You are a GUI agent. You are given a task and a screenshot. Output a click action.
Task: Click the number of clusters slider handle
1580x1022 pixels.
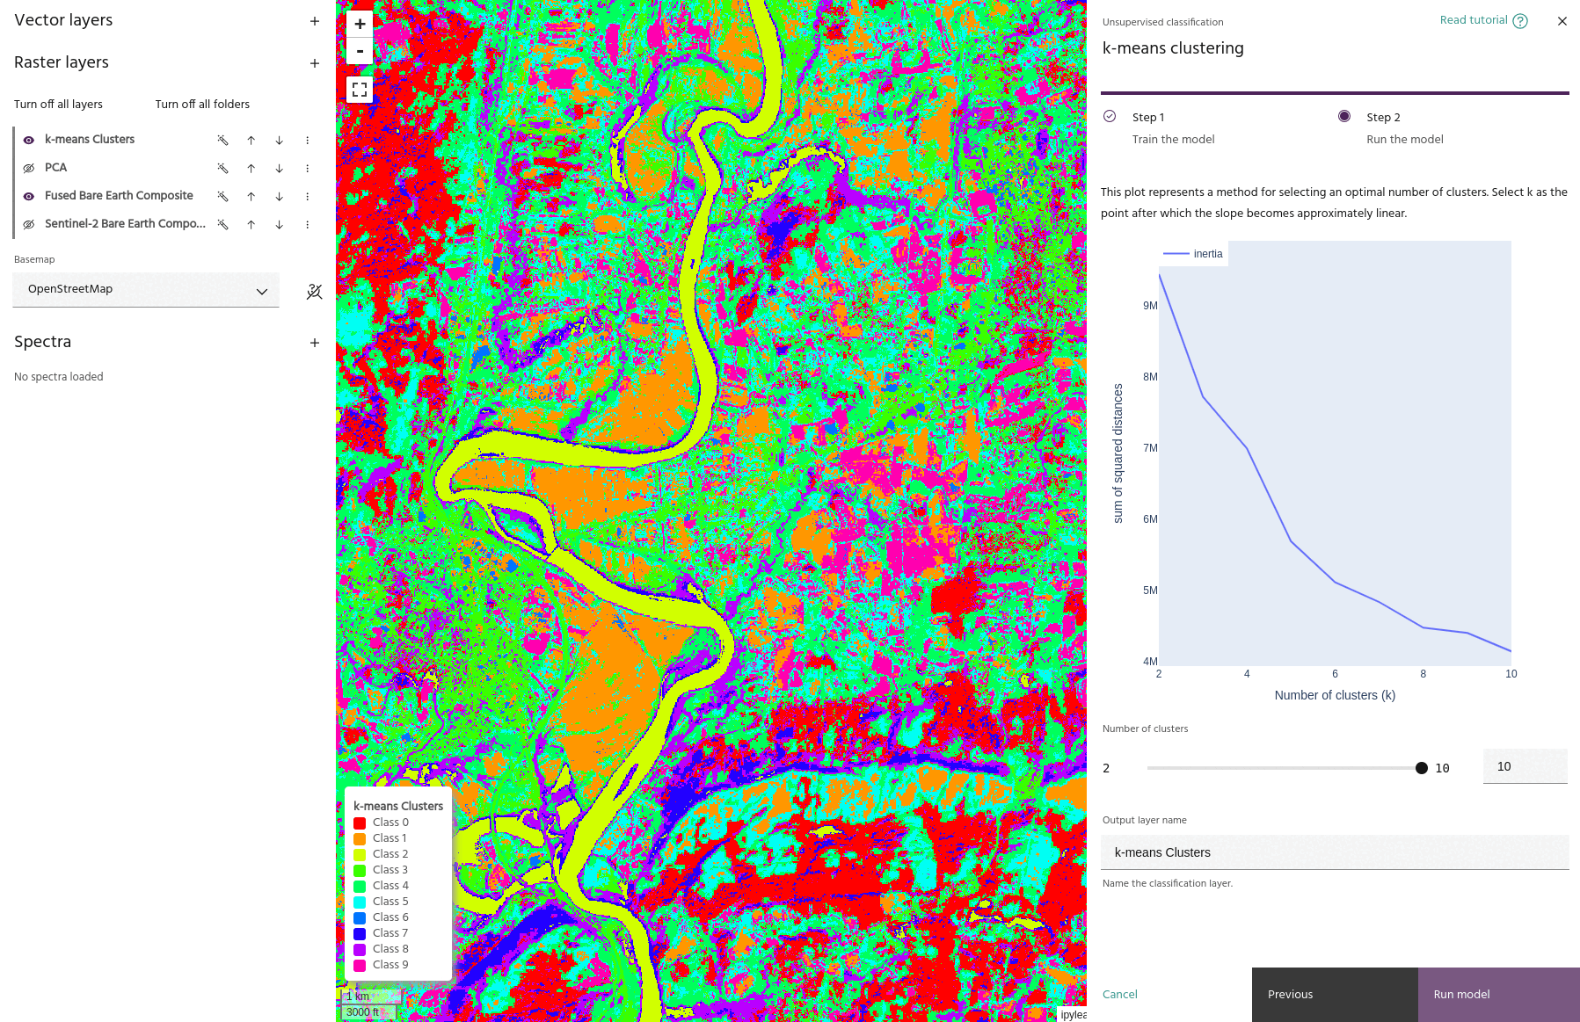[1422, 768]
